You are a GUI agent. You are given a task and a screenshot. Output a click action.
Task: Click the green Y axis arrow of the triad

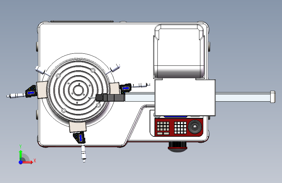point(21,155)
